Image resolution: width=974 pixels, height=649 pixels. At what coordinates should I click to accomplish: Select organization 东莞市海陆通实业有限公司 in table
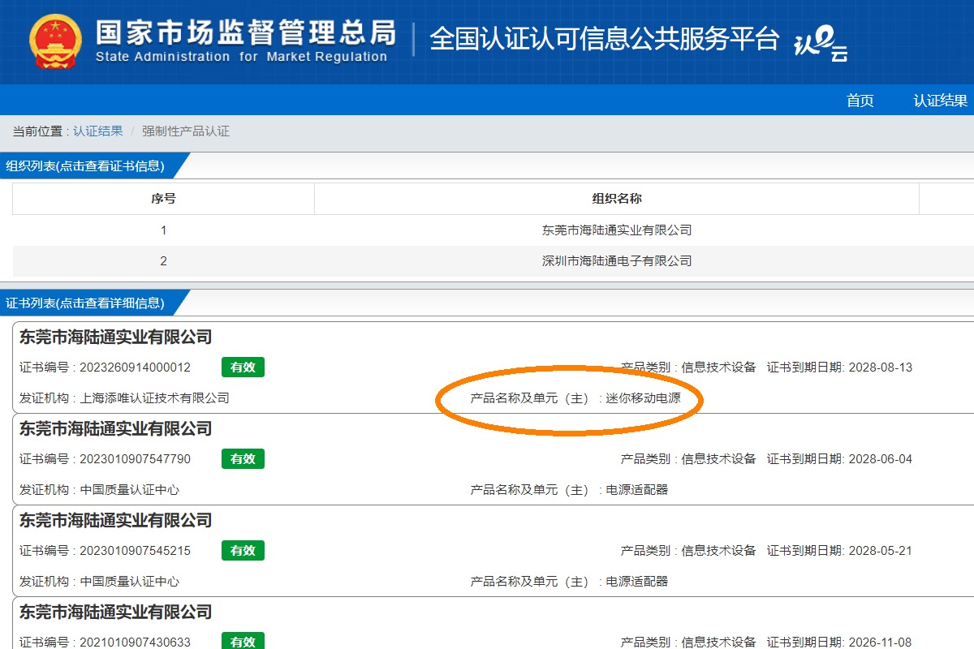point(617,230)
